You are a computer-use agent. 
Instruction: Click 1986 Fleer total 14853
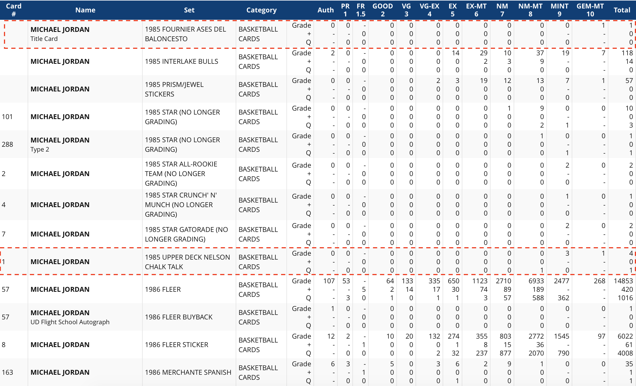[623, 281]
